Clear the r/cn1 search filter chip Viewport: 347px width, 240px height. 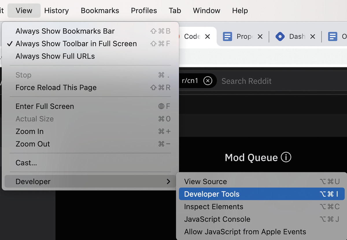click(x=208, y=81)
